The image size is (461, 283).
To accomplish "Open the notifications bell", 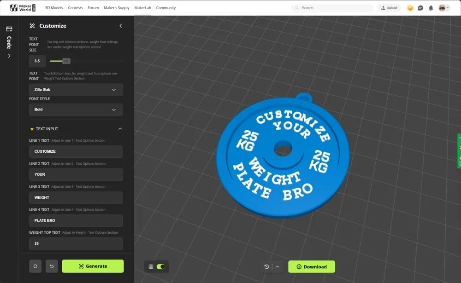I will 431,8.
